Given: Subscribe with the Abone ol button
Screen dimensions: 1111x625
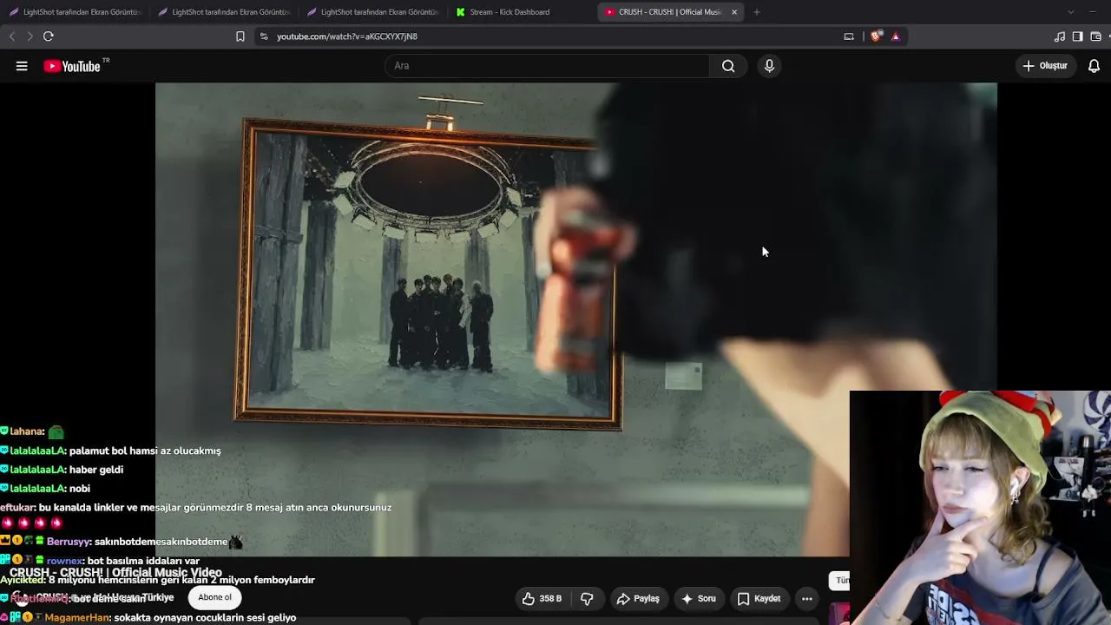Looking at the screenshot, I should click(x=215, y=597).
